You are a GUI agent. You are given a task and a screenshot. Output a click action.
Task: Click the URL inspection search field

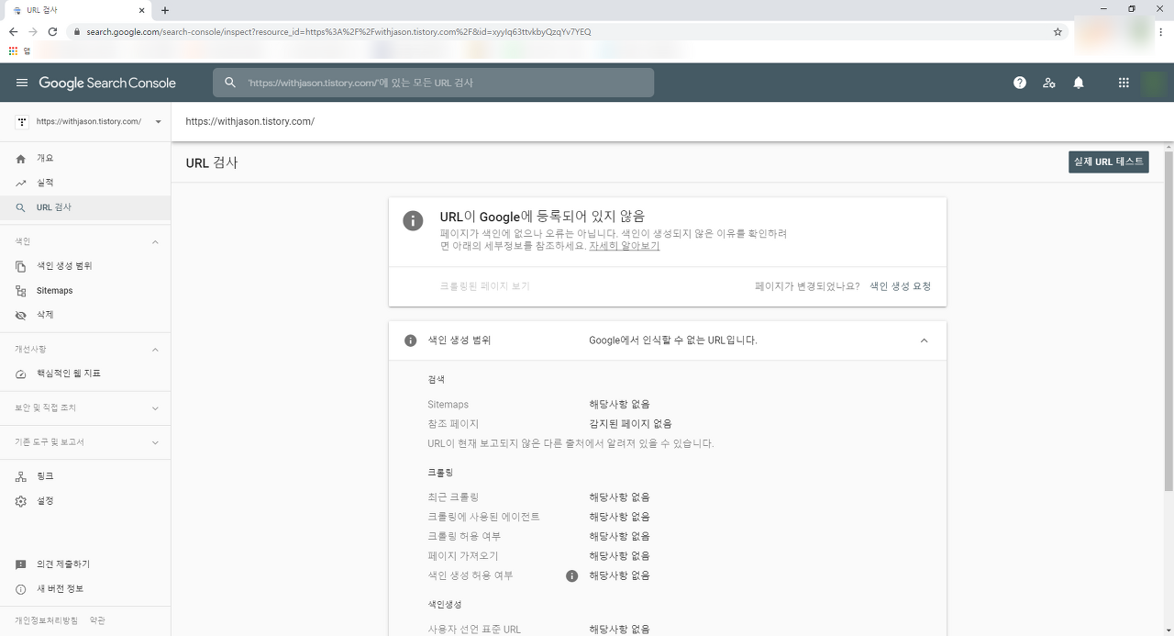[x=434, y=83]
